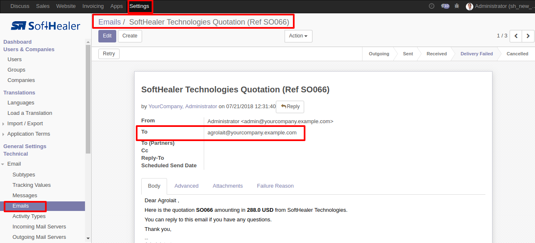Click the sidebar scroll-down arrow
The width and height of the screenshot is (535, 243).
[88, 238]
